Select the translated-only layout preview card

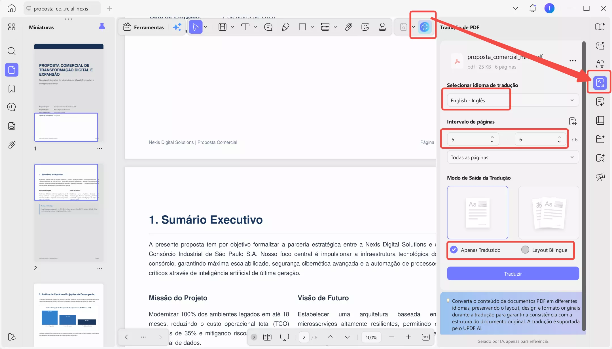[x=477, y=212]
